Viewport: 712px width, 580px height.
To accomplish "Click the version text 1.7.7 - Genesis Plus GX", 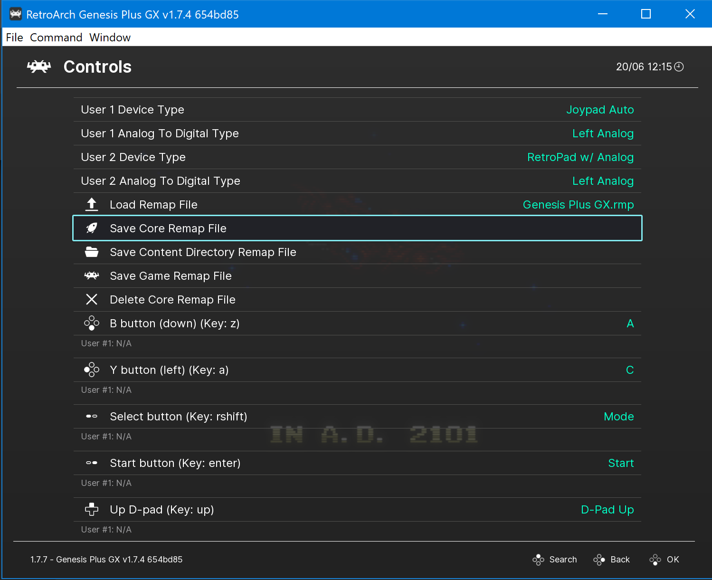I will coord(106,560).
